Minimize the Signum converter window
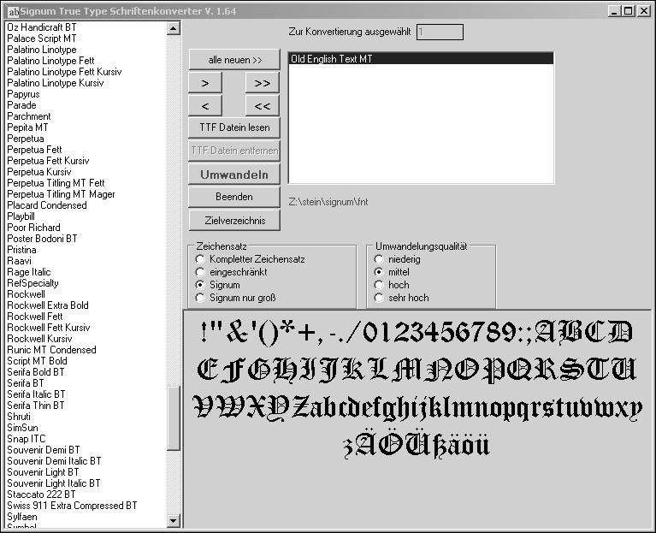Screen dimensions: 656x533 614,11
